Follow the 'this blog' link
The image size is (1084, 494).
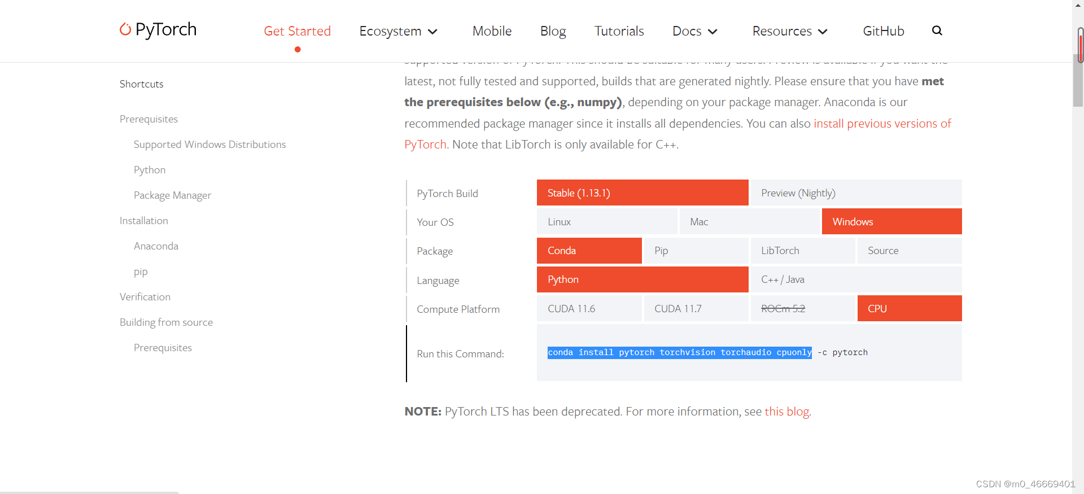[787, 412]
